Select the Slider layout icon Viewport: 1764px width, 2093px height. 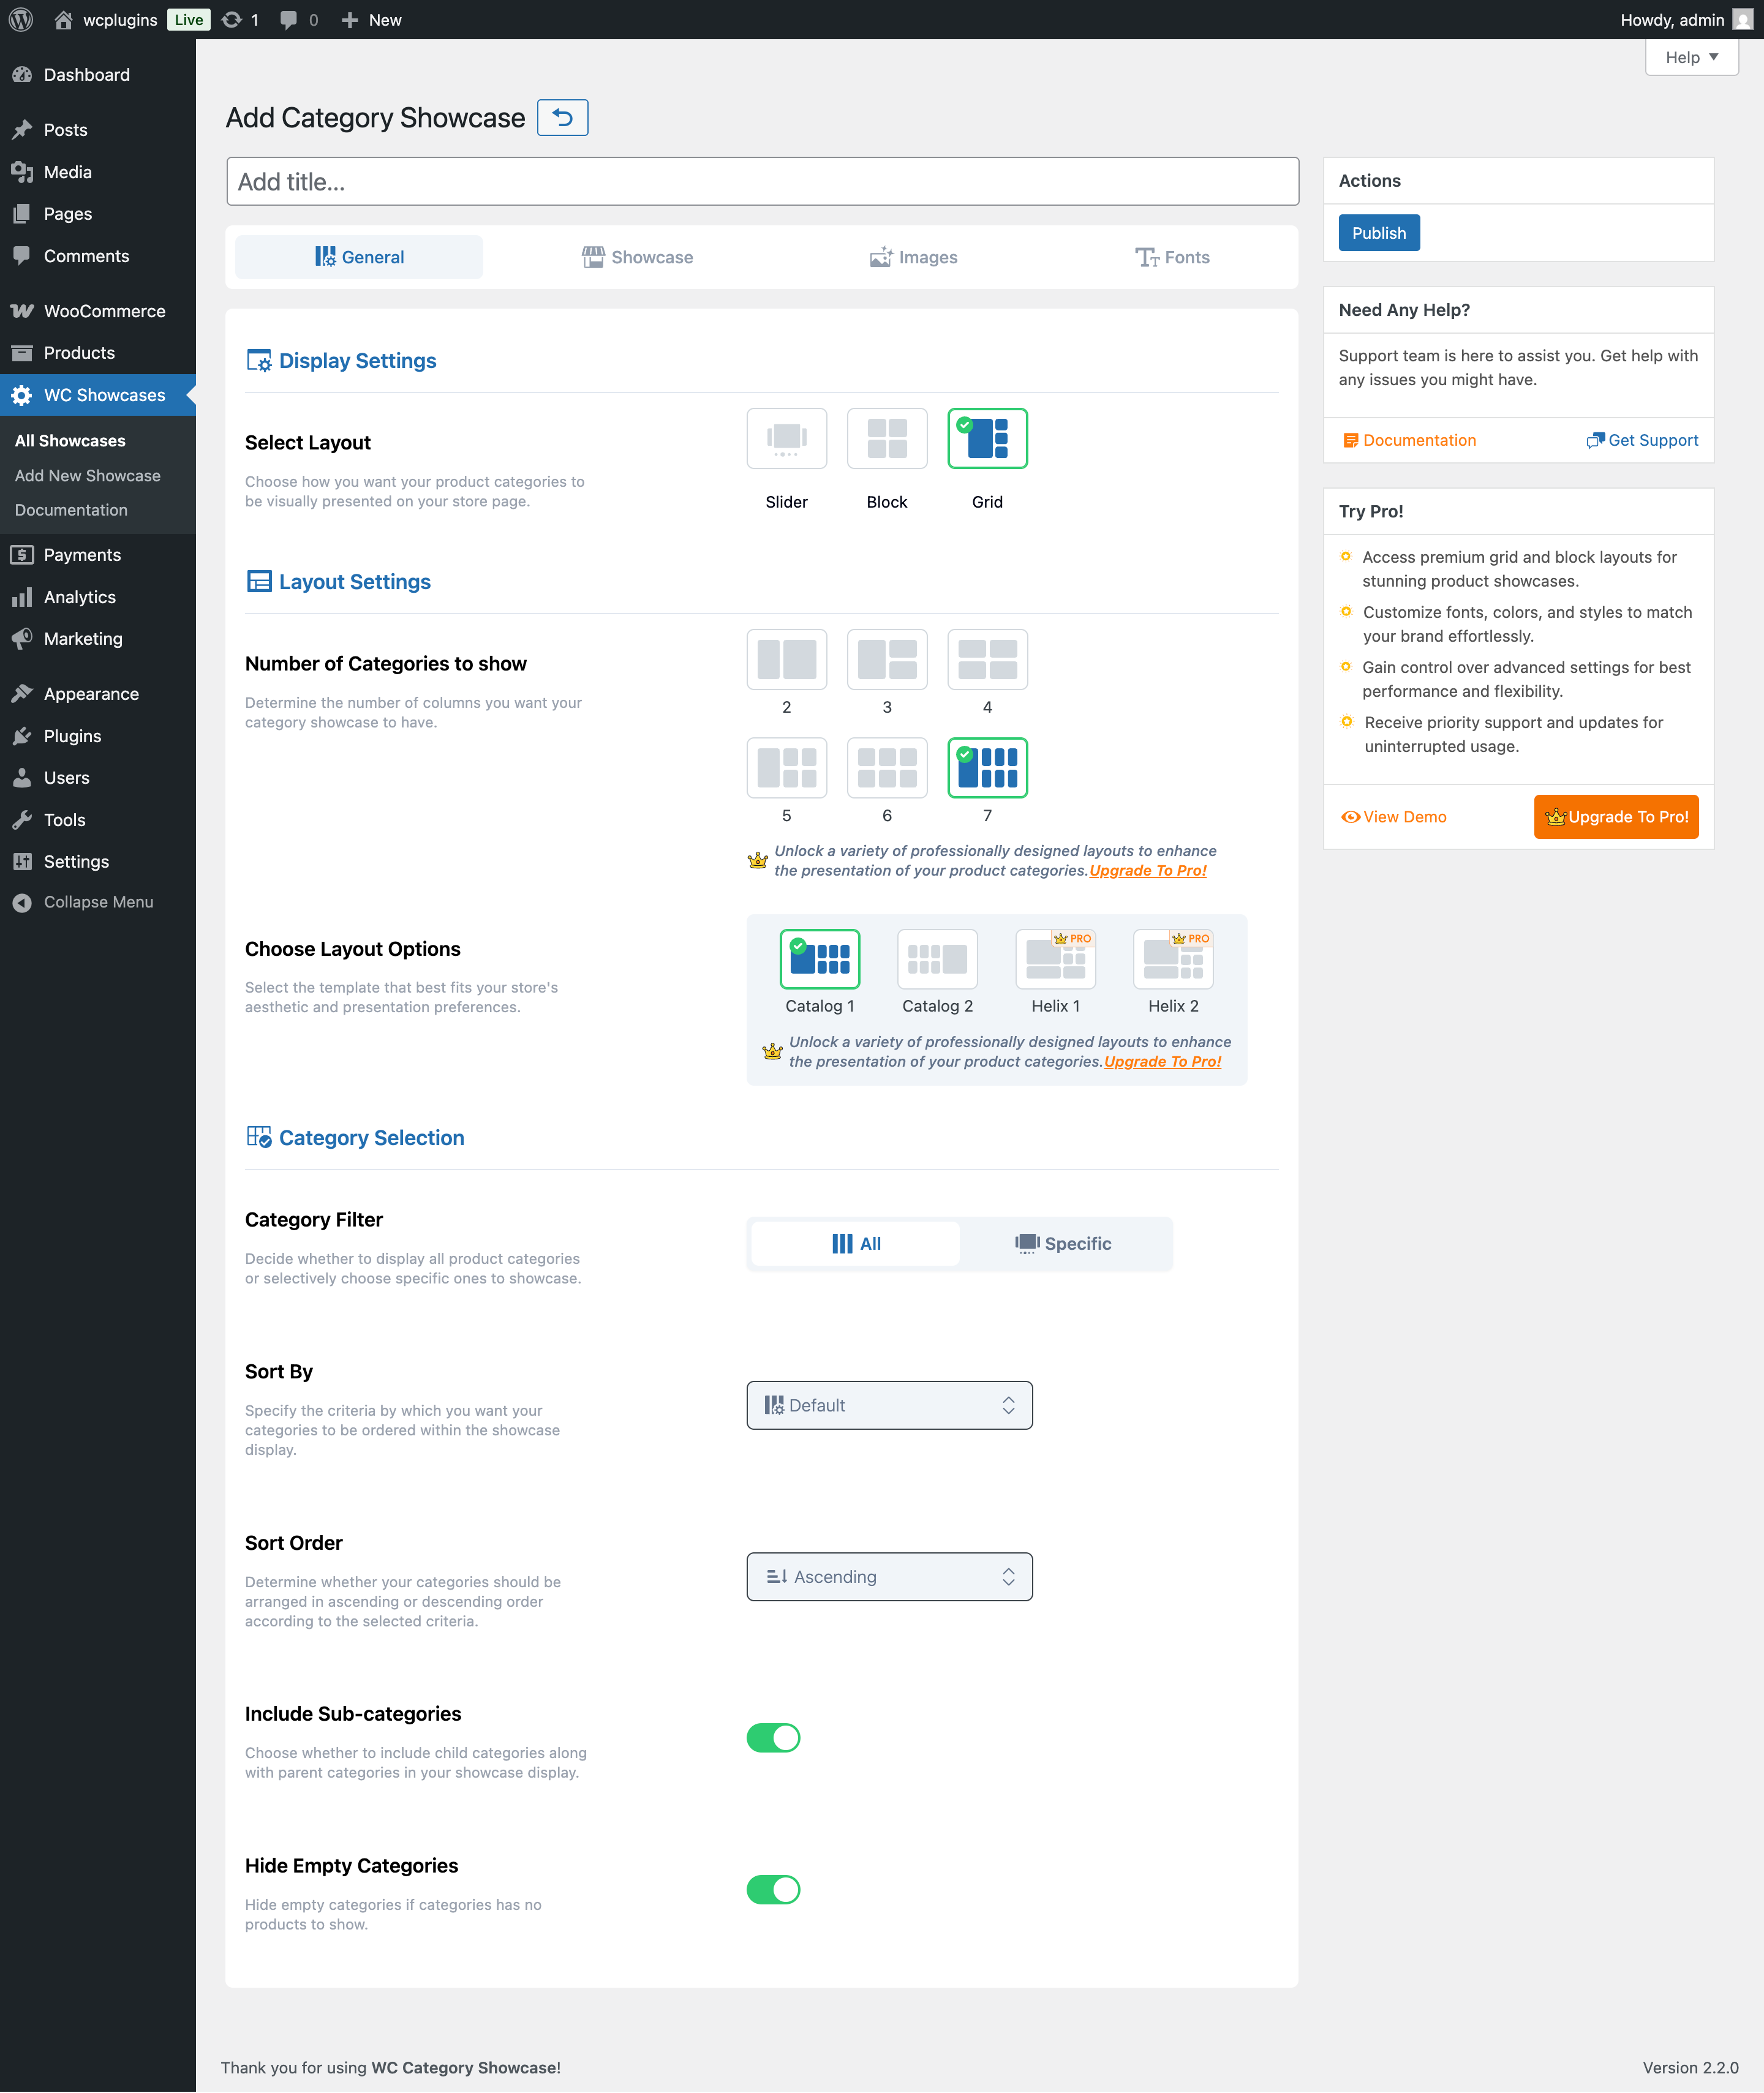click(x=786, y=438)
